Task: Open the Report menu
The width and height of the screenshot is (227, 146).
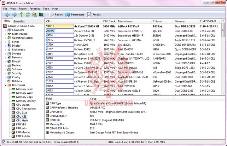Action: pyautogui.click(x=23, y=9)
